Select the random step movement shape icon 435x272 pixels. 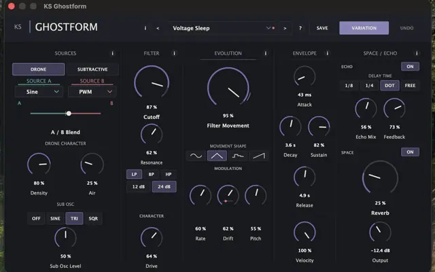(238, 156)
